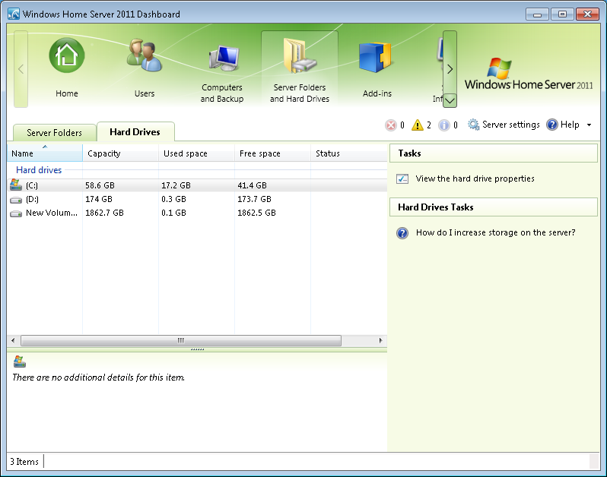Screen dimensions: 607x477
Task: Select the (C:) drive row
Action: click(197, 185)
